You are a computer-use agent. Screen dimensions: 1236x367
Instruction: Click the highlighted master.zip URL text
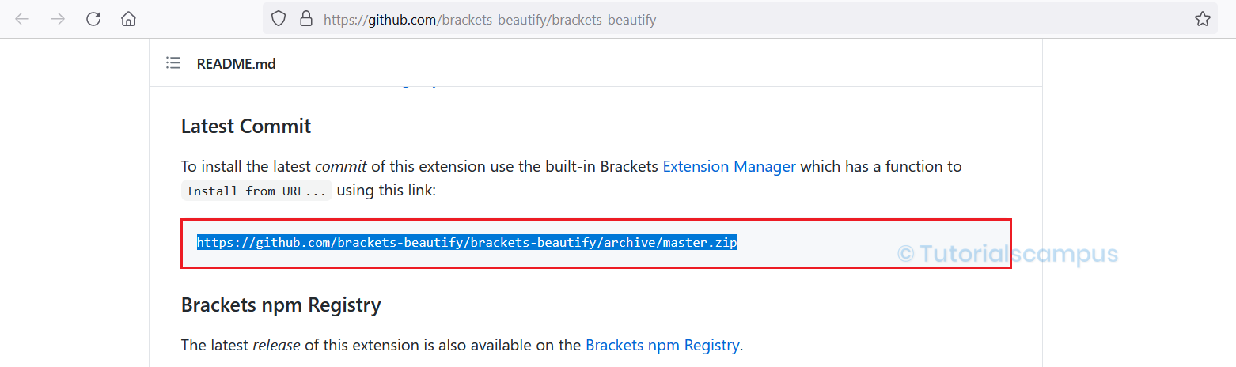[x=467, y=243]
